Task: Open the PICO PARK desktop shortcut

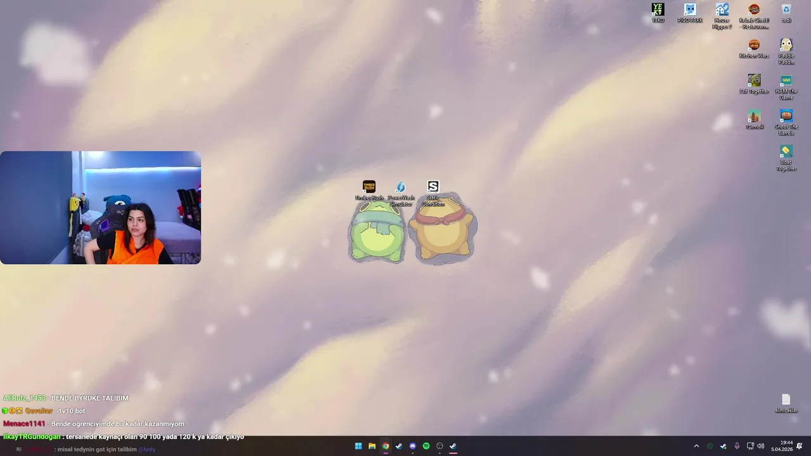Action: pos(690,13)
